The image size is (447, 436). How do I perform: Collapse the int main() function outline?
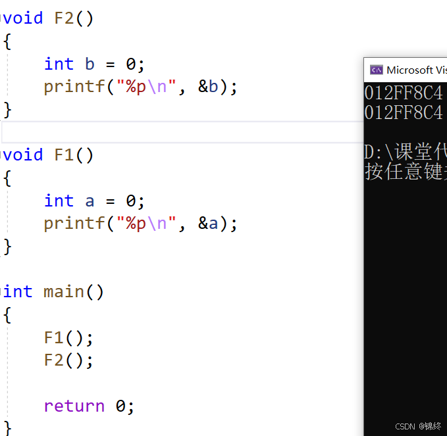1,291
